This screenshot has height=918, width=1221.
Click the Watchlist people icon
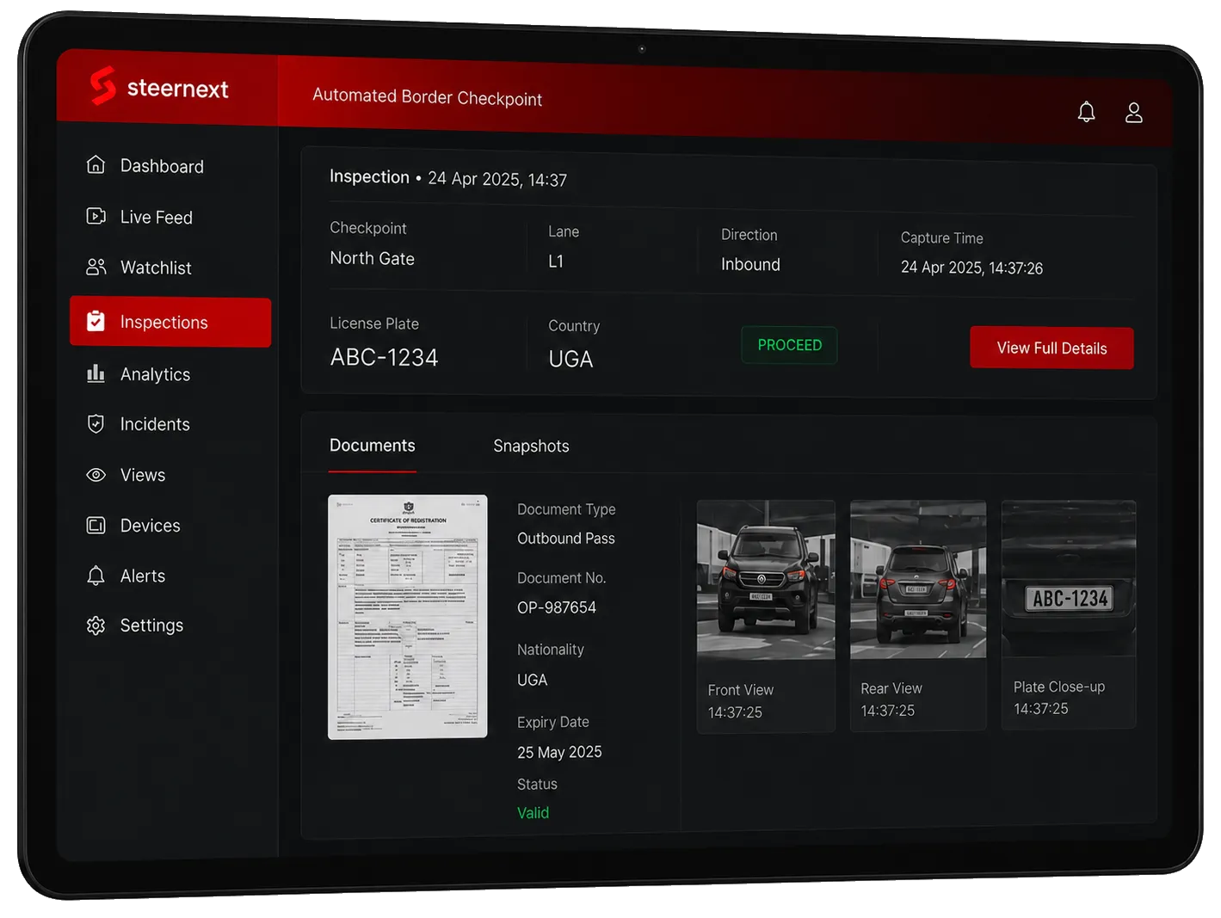click(96, 267)
